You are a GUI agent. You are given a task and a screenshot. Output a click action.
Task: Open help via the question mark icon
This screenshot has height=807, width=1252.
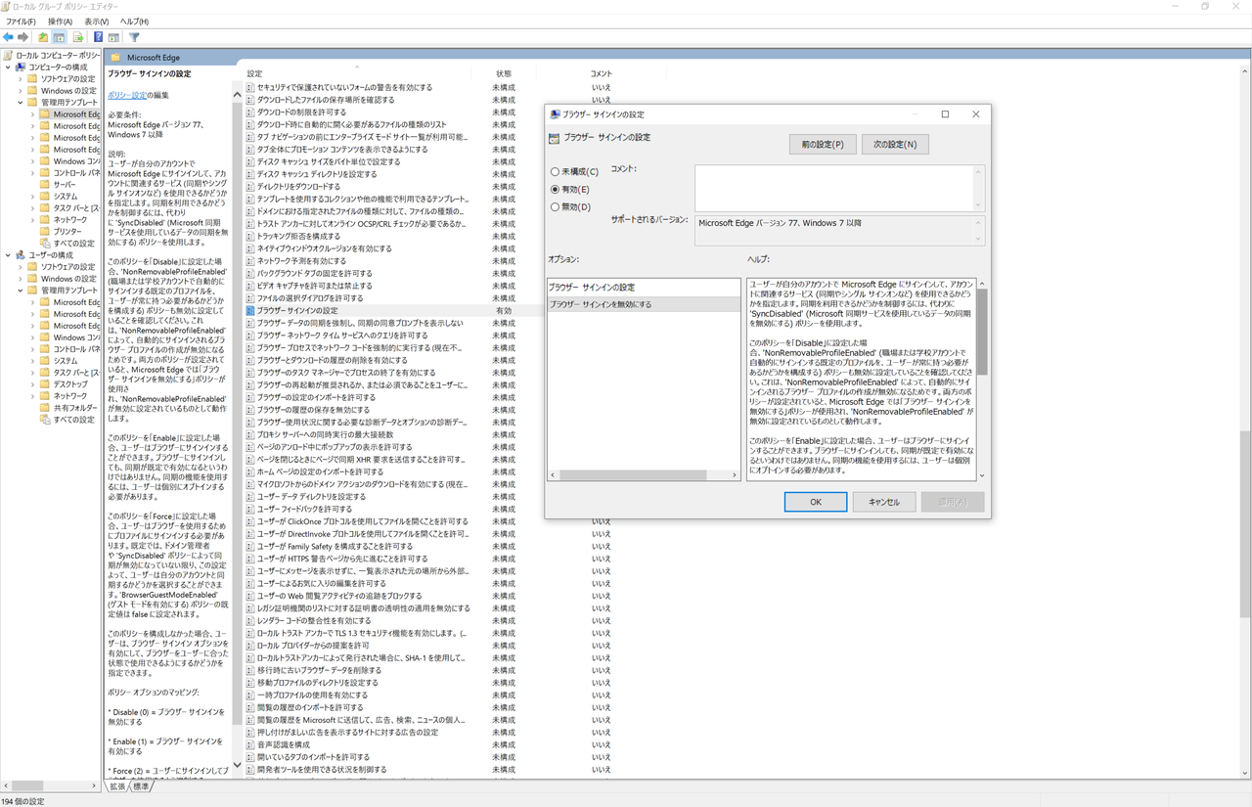point(98,36)
